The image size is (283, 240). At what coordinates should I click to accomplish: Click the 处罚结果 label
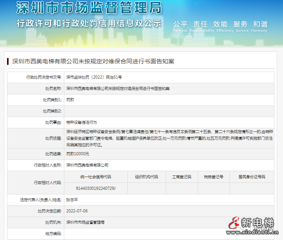53,154
